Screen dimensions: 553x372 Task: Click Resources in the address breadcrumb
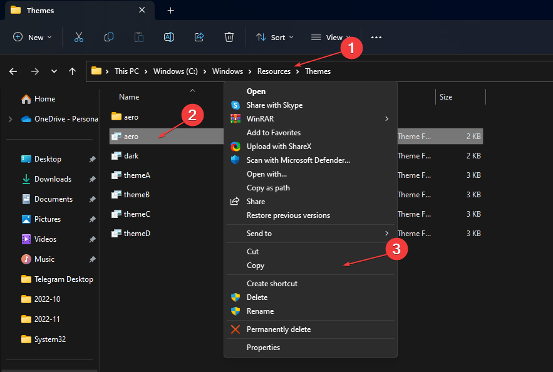click(274, 71)
